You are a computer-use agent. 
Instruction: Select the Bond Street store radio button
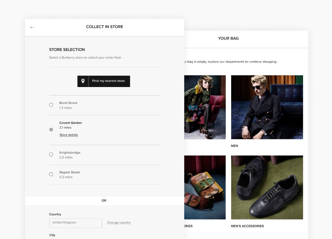click(51, 105)
